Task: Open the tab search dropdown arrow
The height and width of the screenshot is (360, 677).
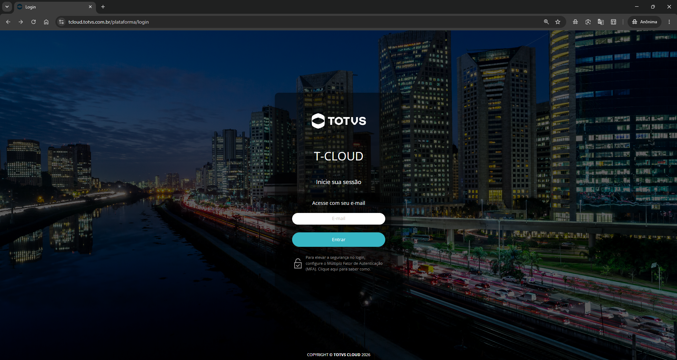Action: coord(7,7)
